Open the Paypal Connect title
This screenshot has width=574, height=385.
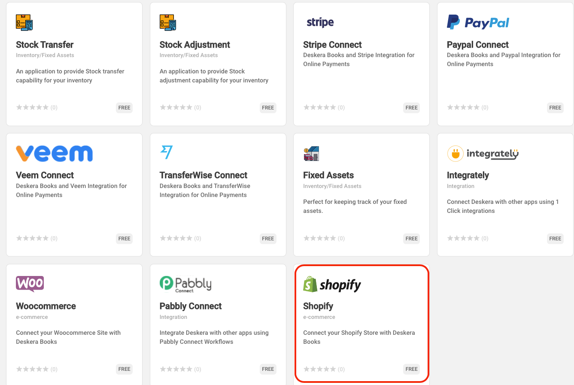click(478, 45)
